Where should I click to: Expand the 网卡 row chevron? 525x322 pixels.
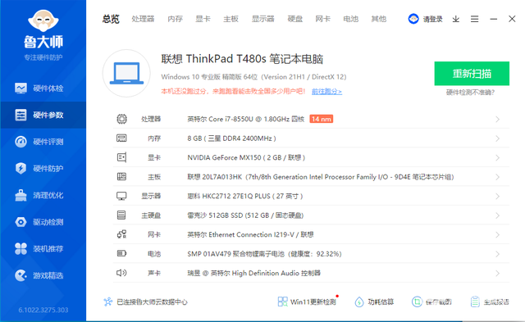pyautogui.click(x=498, y=234)
